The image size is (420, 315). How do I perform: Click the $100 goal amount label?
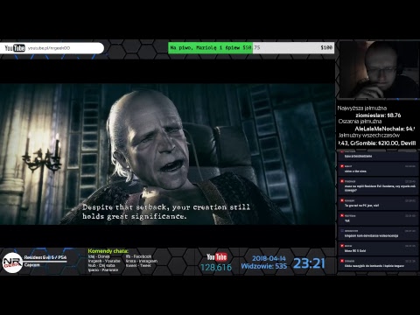coord(326,48)
